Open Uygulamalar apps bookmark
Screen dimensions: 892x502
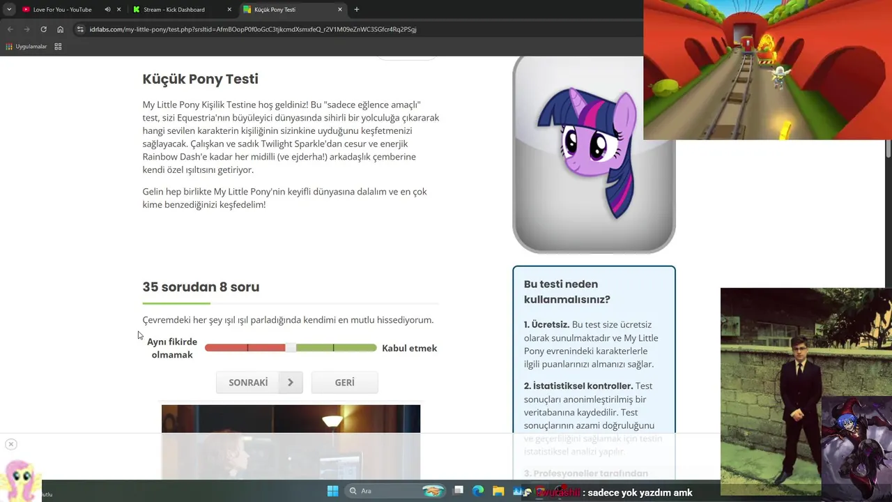coord(26,47)
